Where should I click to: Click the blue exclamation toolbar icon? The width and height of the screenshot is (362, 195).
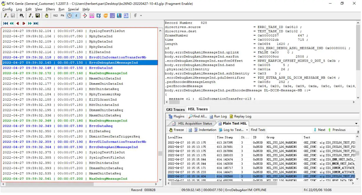(120, 16)
